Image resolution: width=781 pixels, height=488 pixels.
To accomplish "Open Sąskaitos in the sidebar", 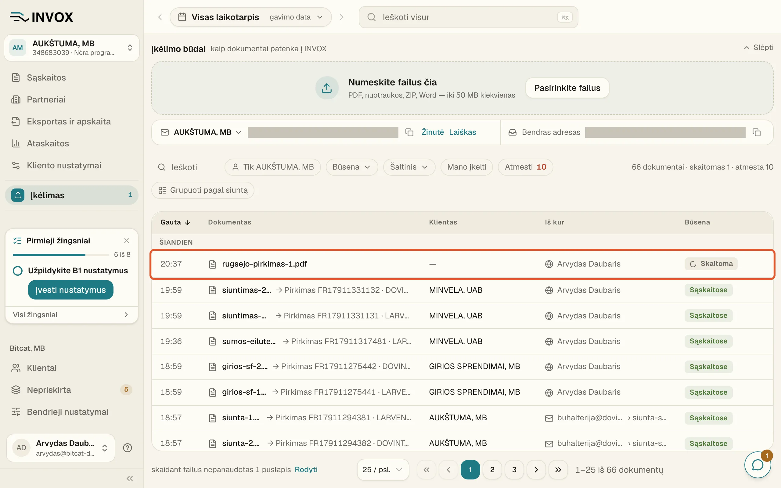I will click(x=72, y=77).
